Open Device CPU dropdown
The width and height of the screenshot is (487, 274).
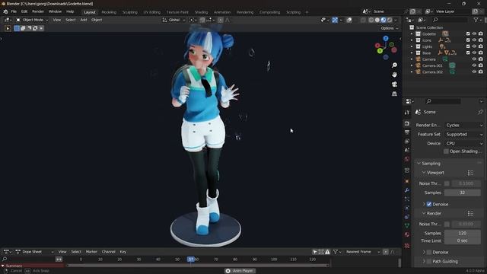pos(464,143)
